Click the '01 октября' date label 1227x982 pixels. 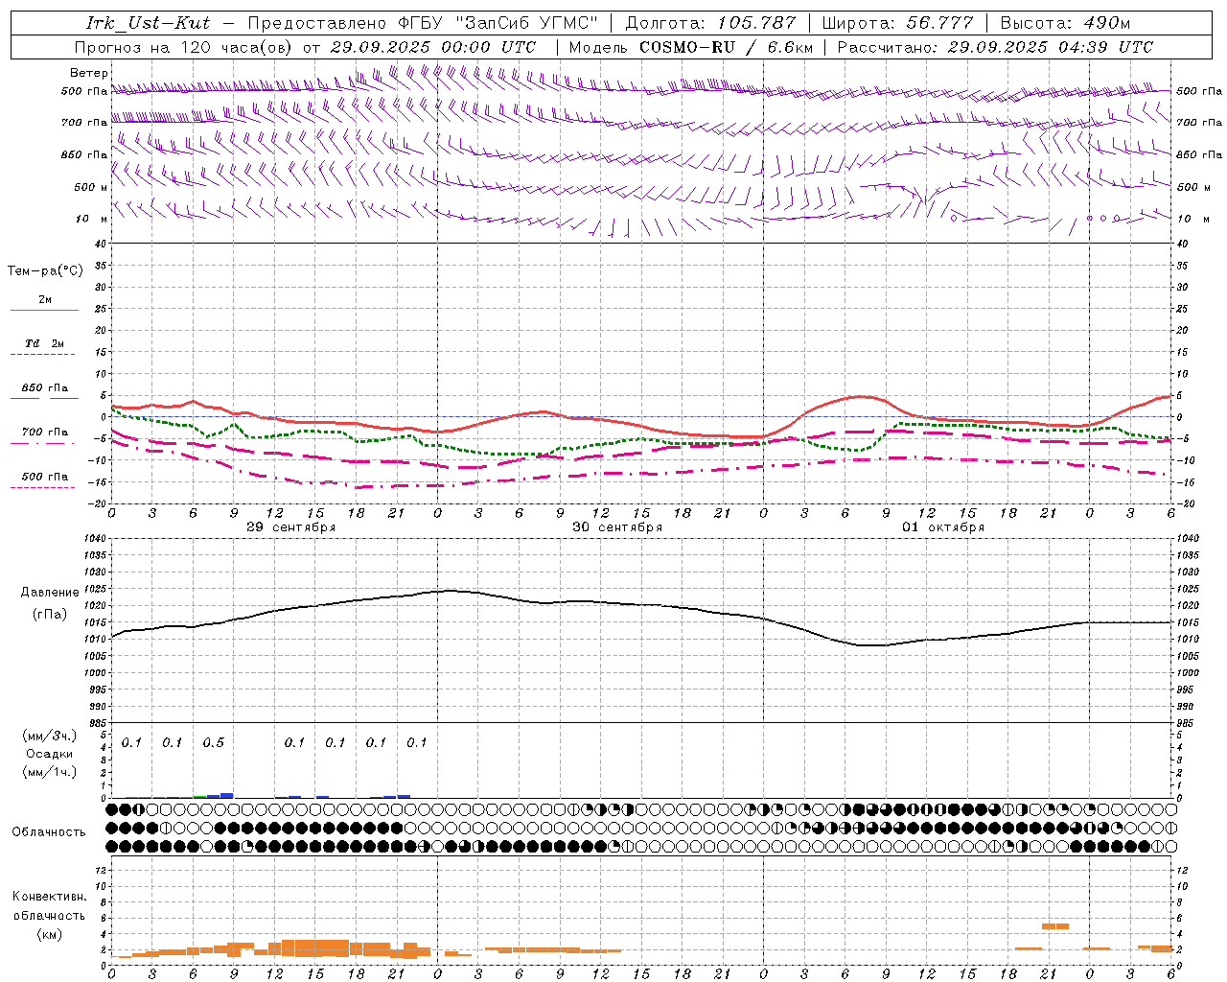pos(943,527)
